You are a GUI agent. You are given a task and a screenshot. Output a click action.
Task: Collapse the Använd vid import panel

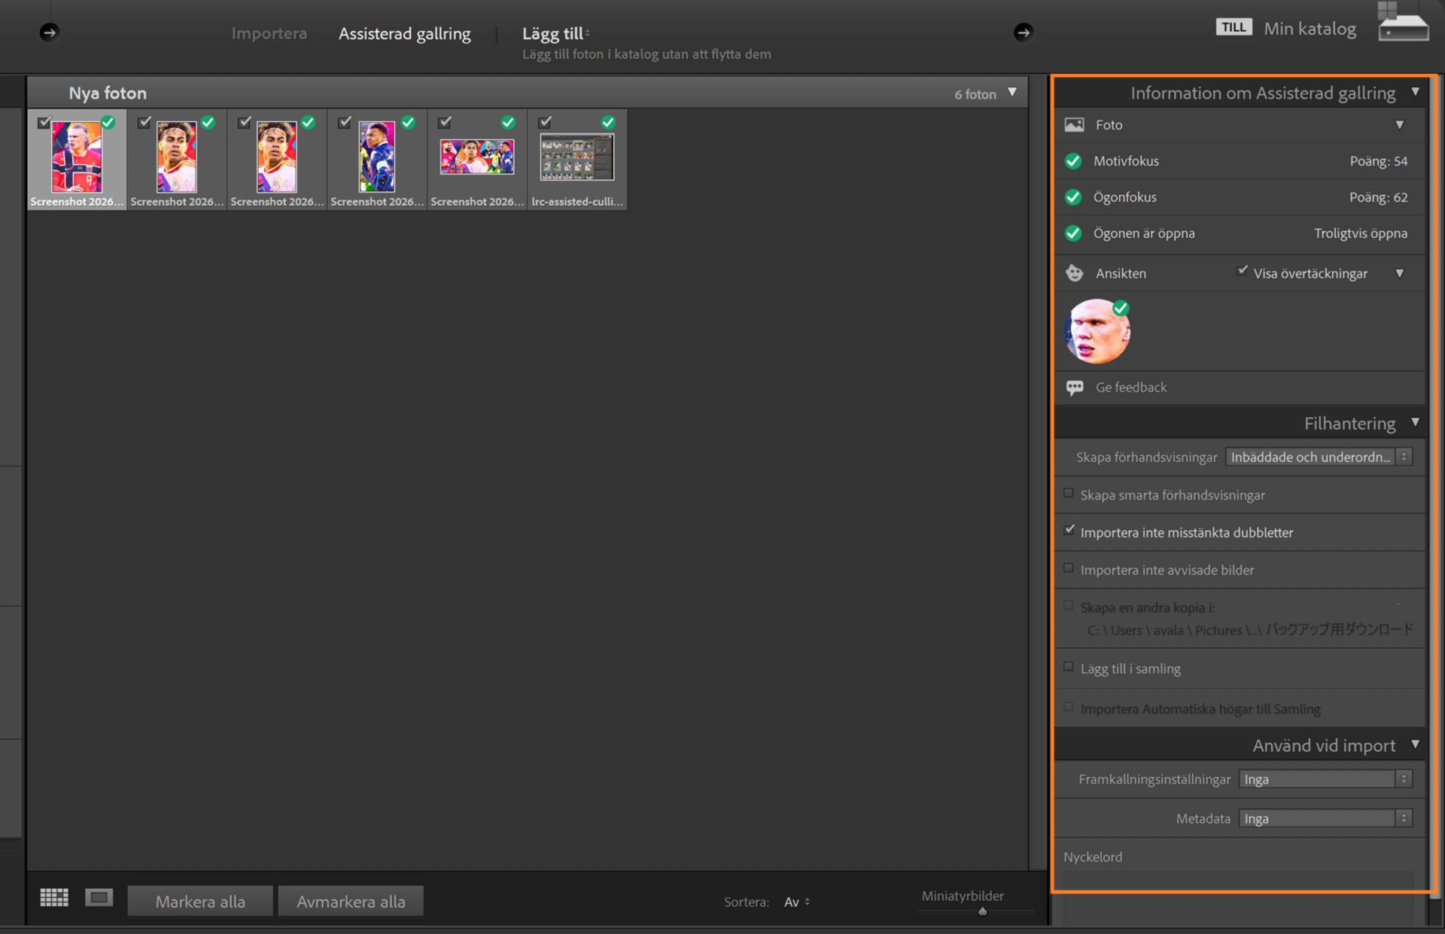1415,744
